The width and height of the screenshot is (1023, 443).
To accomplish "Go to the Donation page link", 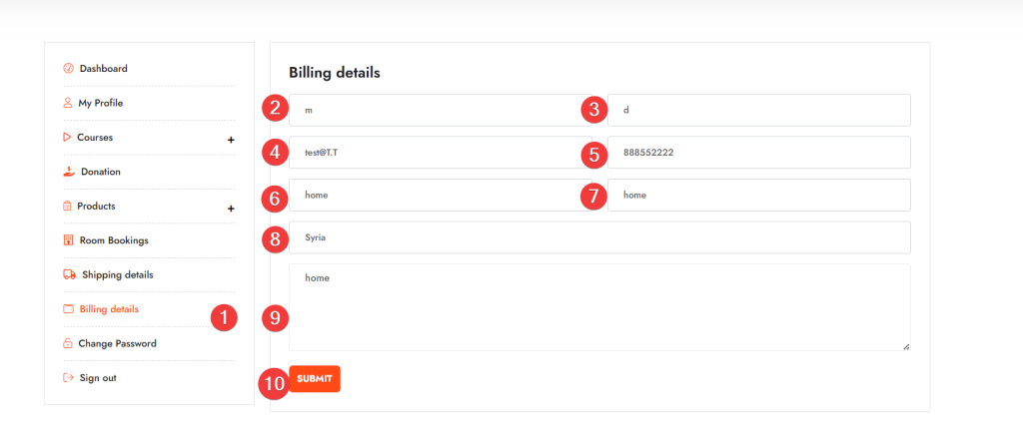I will 100,172.
